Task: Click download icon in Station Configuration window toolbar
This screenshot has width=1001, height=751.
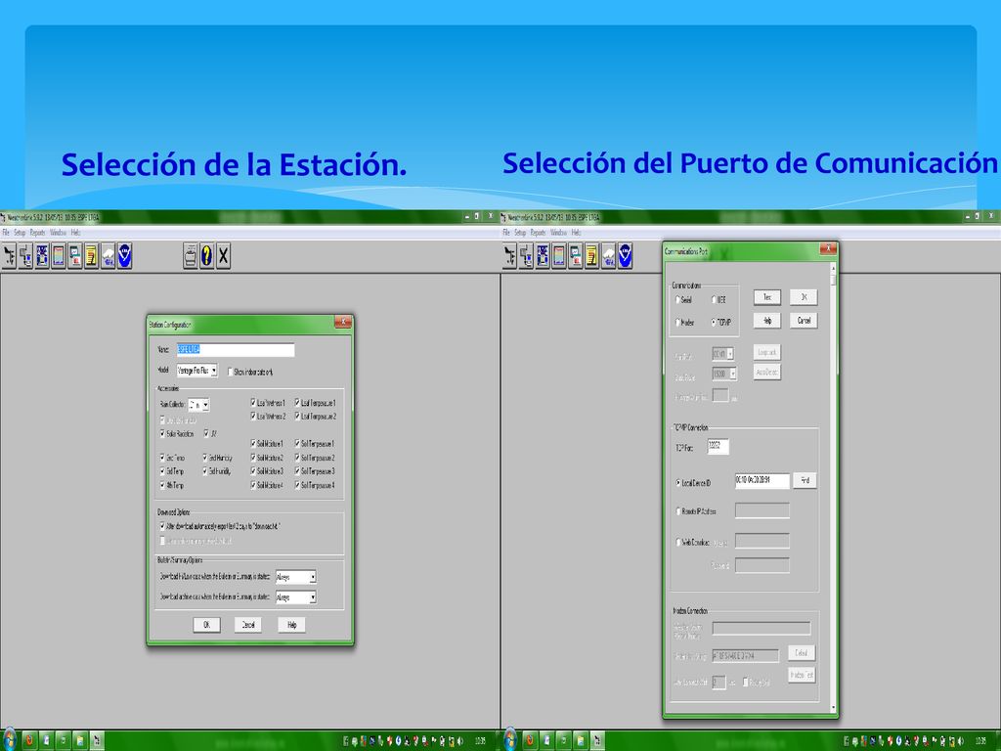Action: point(25,256)
